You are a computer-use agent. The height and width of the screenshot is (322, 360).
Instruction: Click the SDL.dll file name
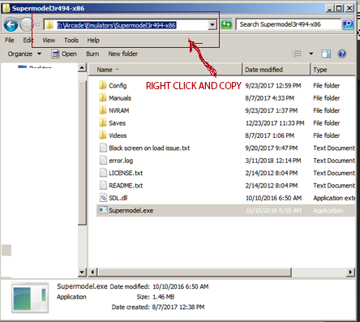[118, 198]
